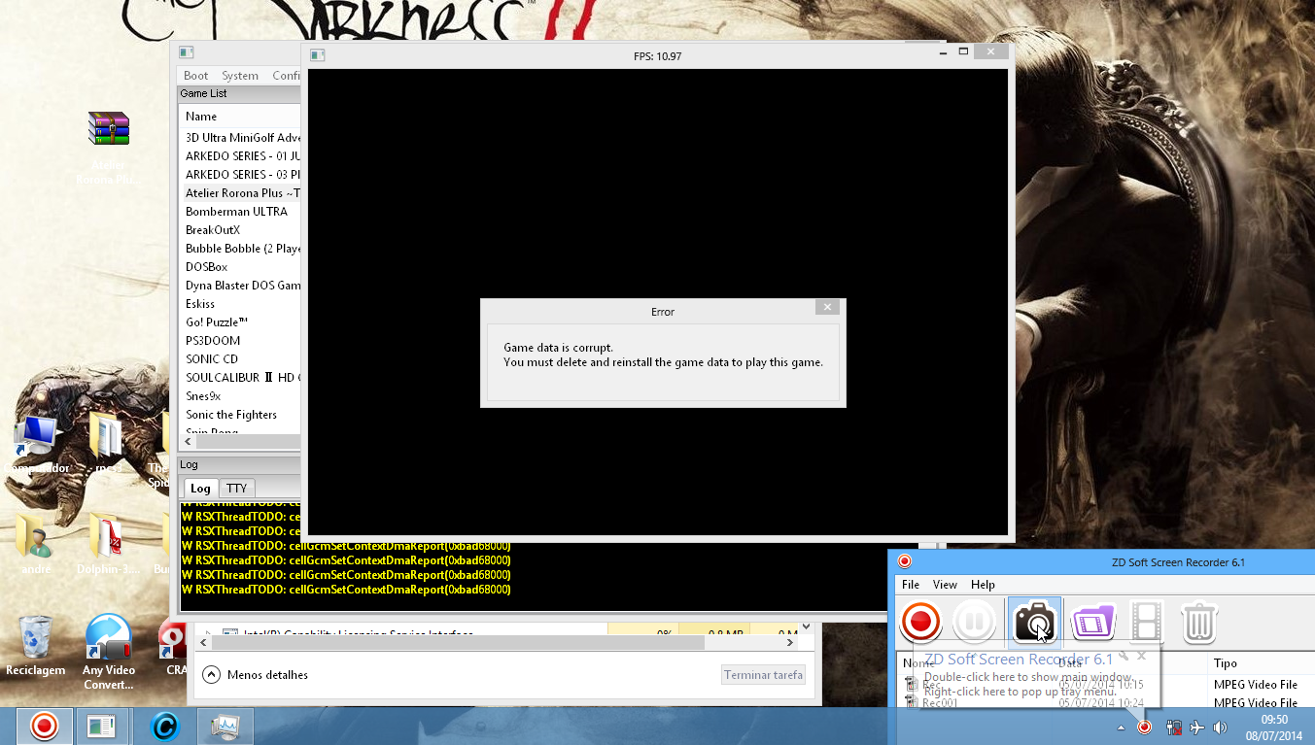Open the File menu in ZD Soft
Screen dimensions: 1315x745
(911, 585)
